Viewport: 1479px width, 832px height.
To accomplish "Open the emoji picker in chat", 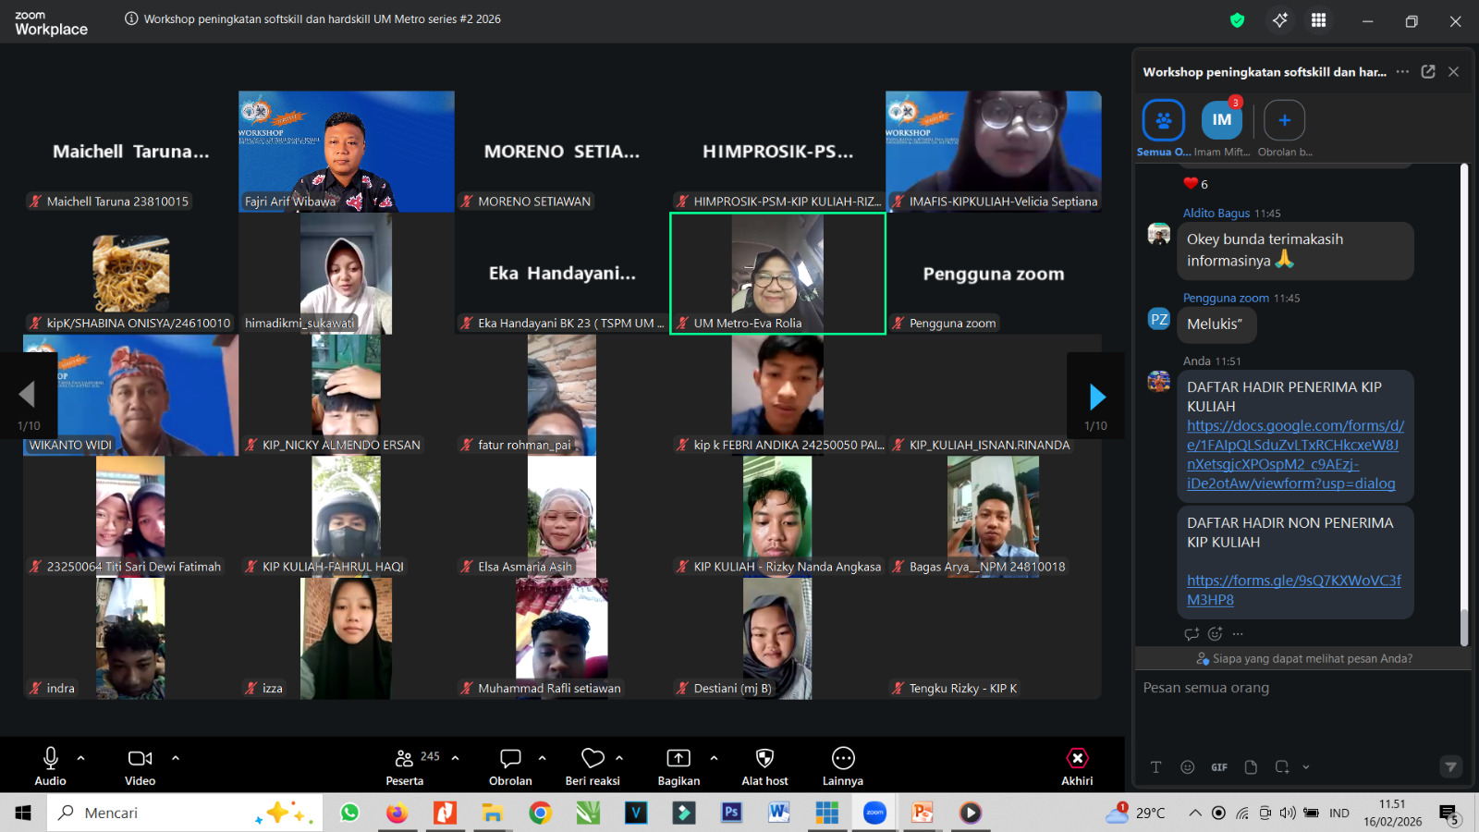I will click(1188, 767).
